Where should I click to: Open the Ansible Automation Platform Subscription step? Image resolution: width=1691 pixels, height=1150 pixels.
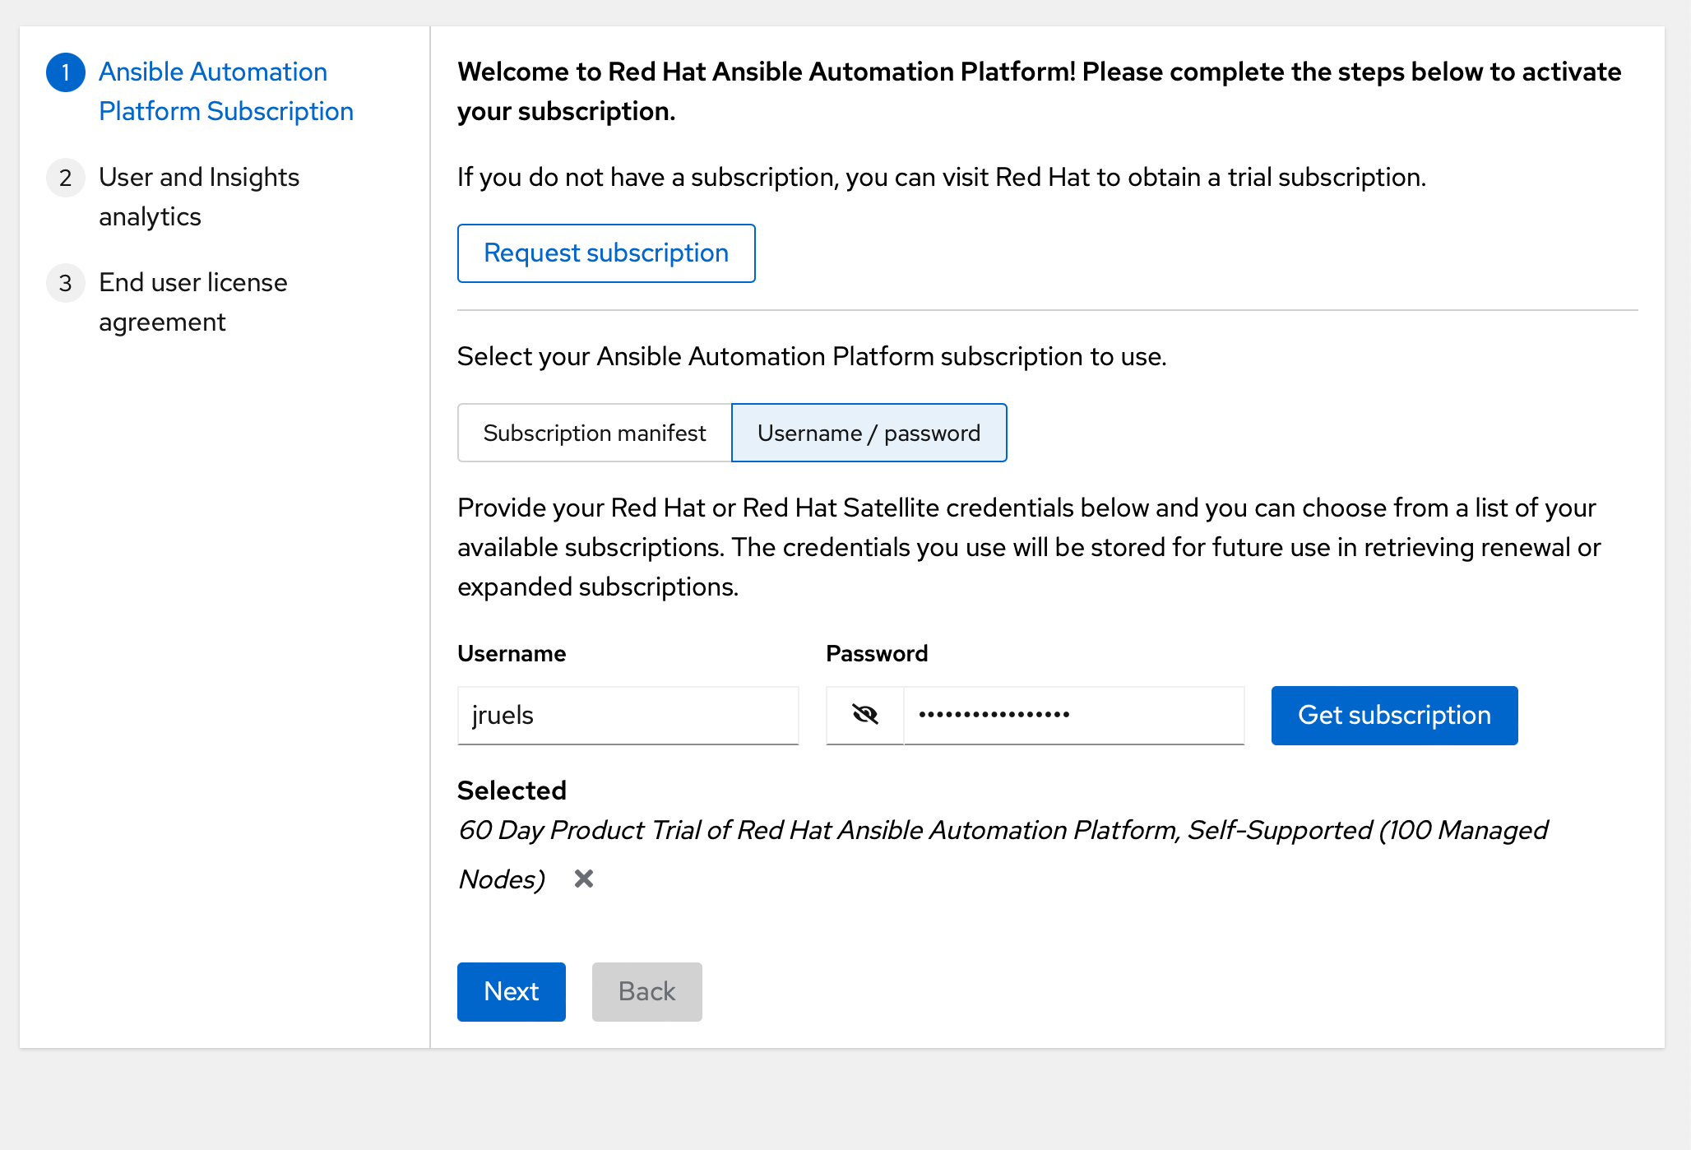(226, 91)
